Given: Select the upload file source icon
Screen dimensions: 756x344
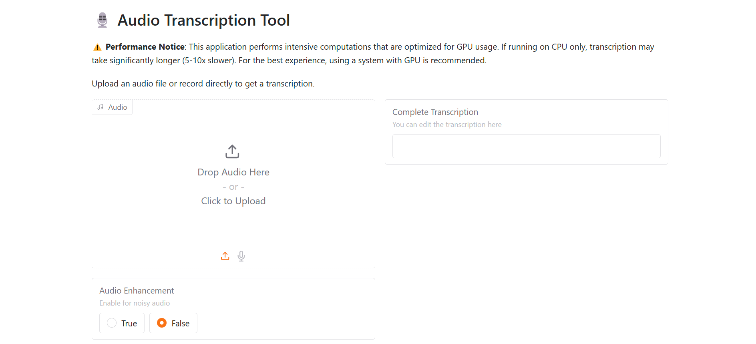Looking at the screenshot, I should coord(225,256).
